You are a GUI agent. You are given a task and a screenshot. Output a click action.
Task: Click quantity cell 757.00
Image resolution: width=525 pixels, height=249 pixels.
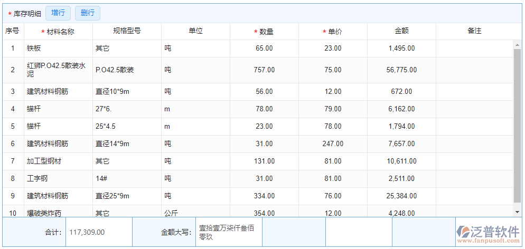[264, 70]
